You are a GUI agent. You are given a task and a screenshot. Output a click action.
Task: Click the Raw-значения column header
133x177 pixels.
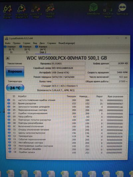(115, 97)
